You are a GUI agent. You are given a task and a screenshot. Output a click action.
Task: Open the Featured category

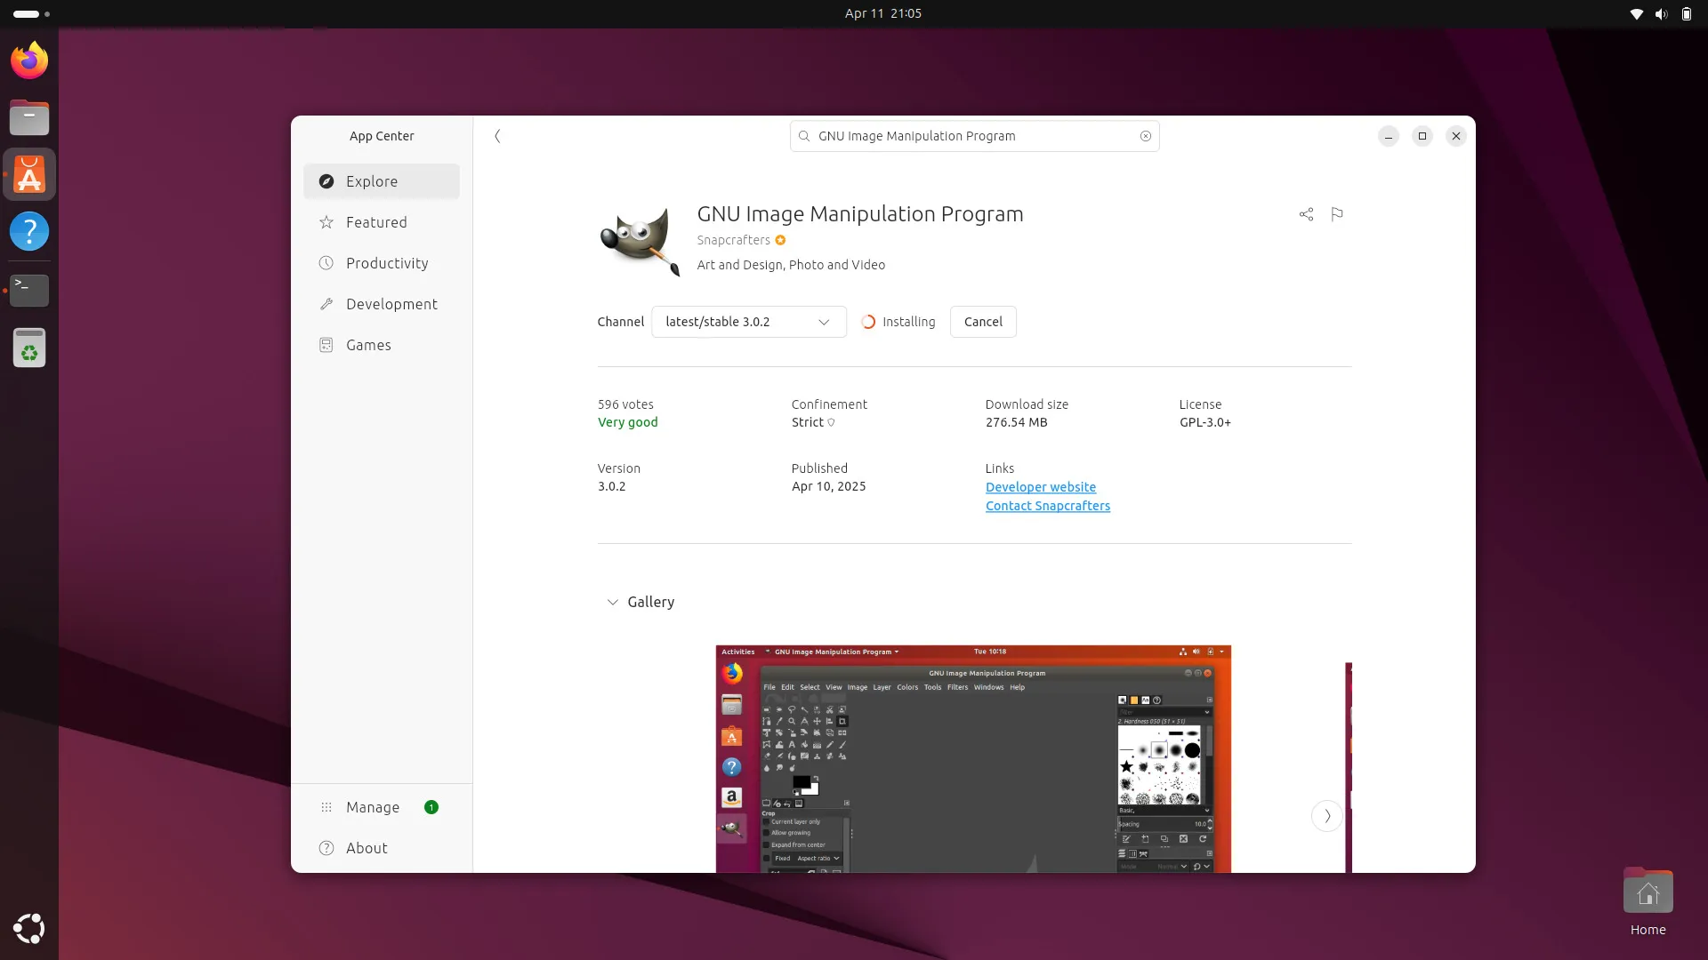382,222
